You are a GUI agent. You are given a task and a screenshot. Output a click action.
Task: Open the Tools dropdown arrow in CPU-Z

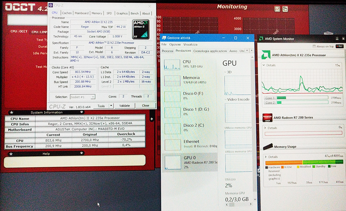111,106
